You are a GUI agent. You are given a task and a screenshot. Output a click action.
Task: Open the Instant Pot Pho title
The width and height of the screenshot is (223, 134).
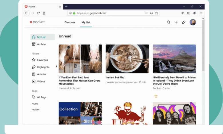tap(115, 78)
